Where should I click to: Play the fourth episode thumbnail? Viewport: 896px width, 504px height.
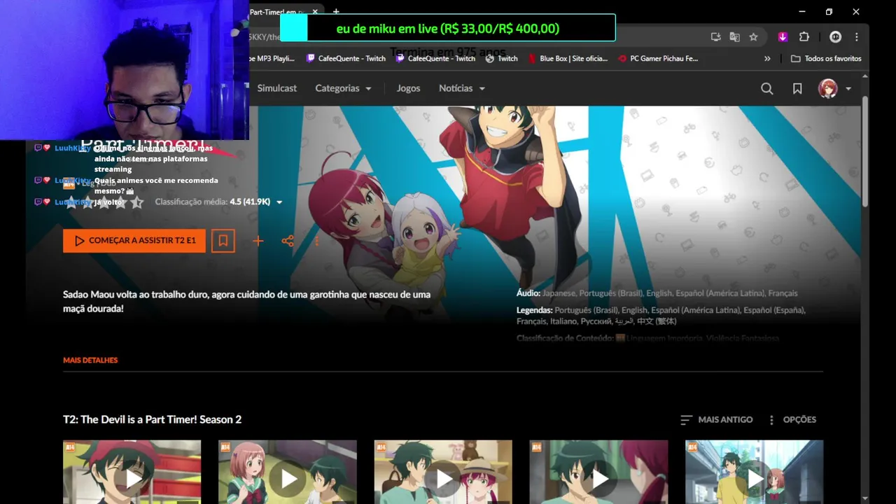598,472
